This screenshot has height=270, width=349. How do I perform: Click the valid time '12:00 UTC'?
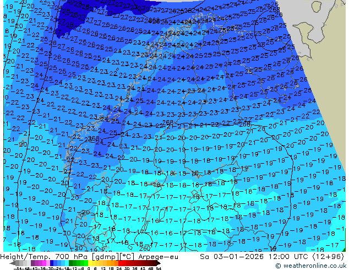click(289, 257)
